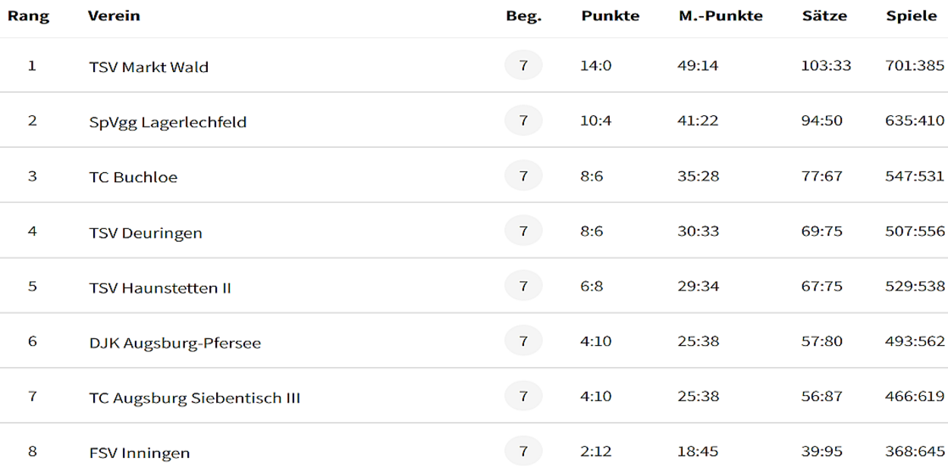Select the 701:385 Spiele value in the first row
The height and width of the screenshot is (474, 948).
[915, 66]
